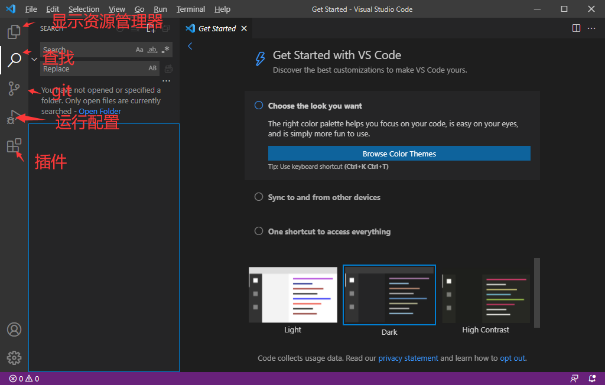Choose the Dark theme preview
This screenshot has height=385, width=605.
[389, 295]
